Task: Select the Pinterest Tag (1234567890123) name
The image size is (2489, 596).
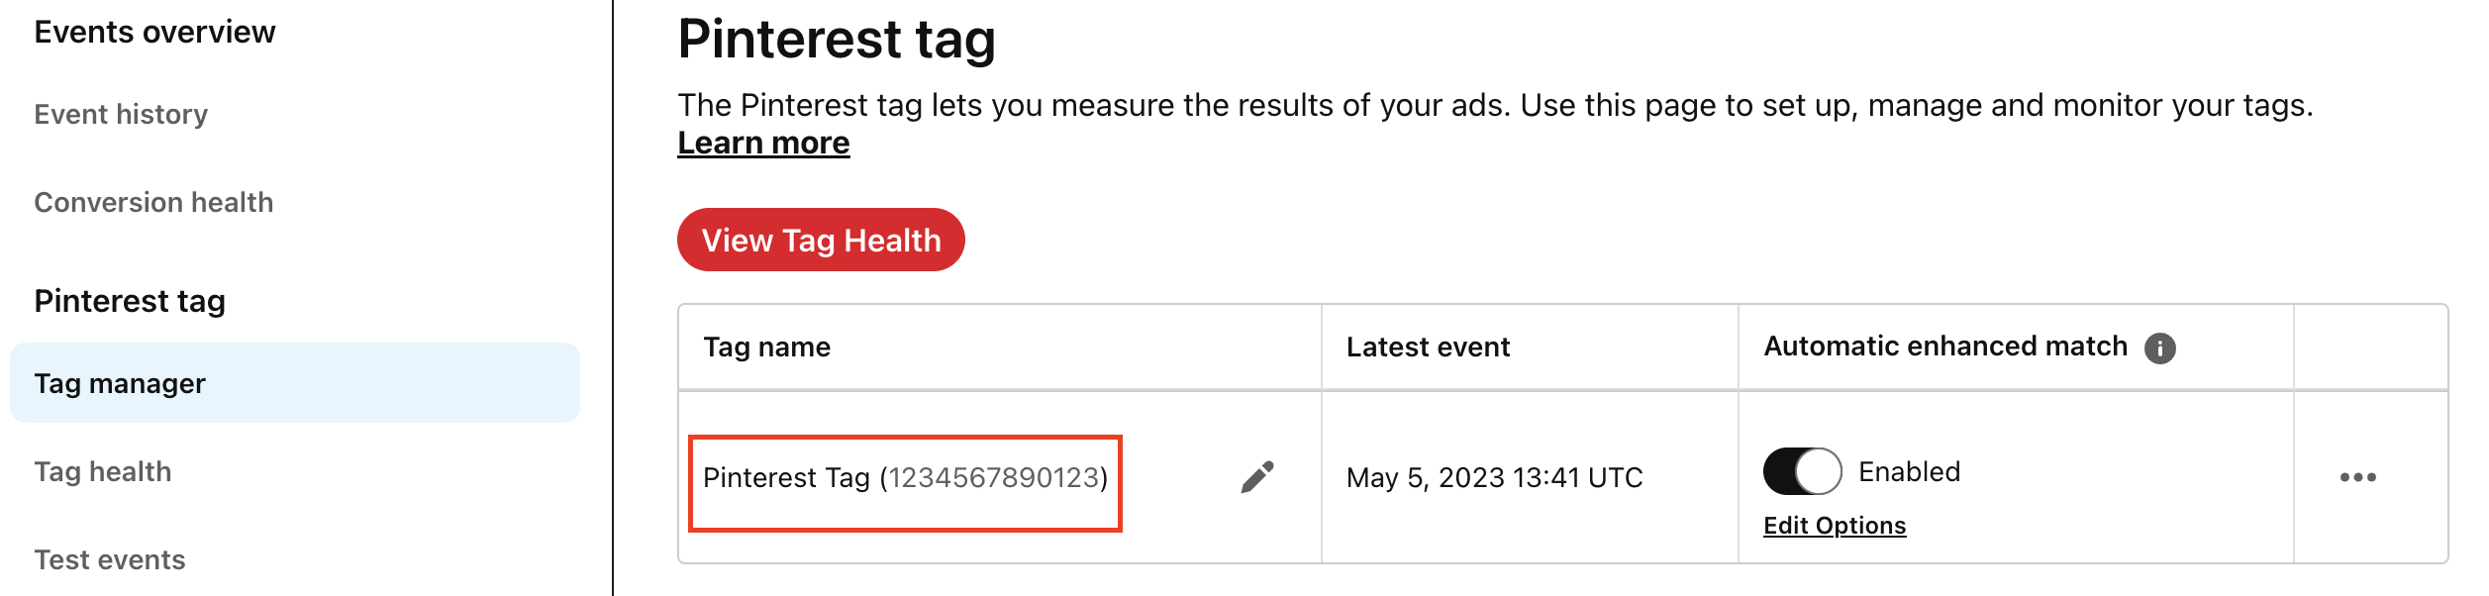Action: (905, 478)
